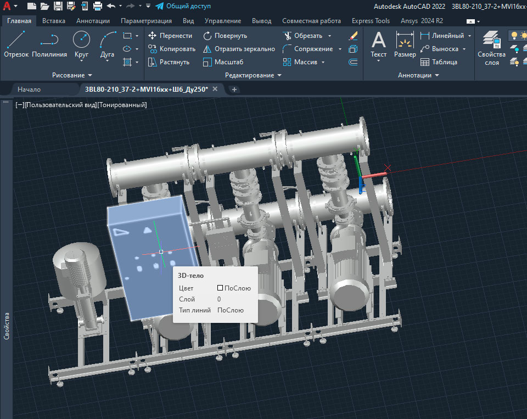Toggle layer on/off light bulb icon
Viewport: 527px width, 419px height.
(514, 36)
